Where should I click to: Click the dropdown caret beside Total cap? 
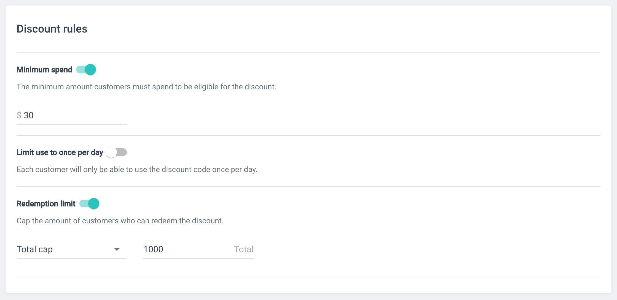tap(117, 249)
